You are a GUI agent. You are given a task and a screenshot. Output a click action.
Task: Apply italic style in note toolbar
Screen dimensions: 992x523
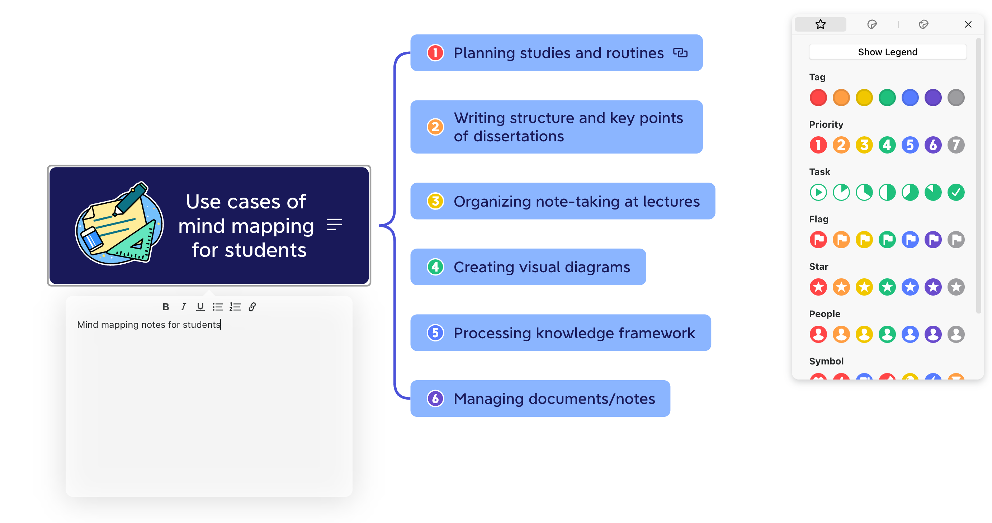183,307
